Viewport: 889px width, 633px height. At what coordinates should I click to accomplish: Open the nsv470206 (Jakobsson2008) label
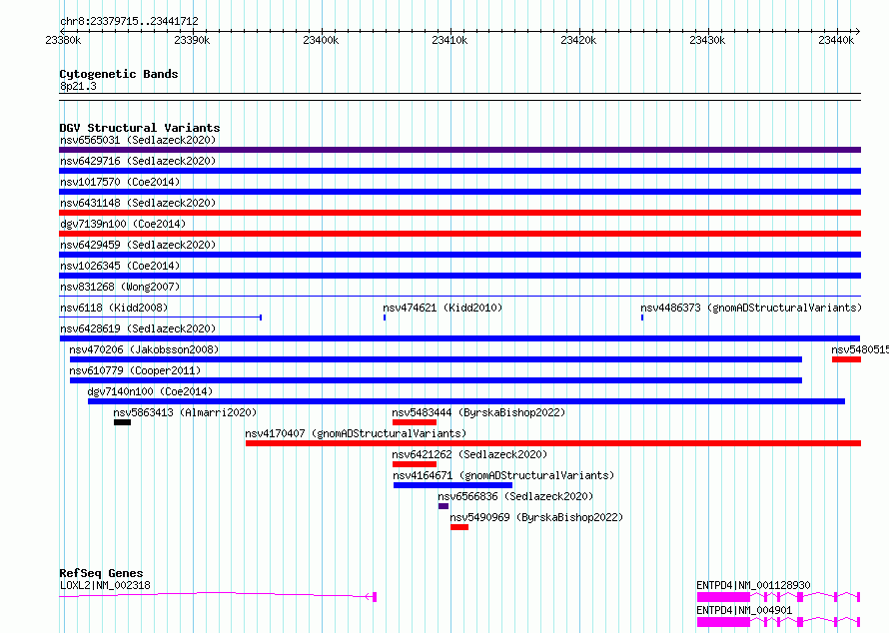[144, 349]
